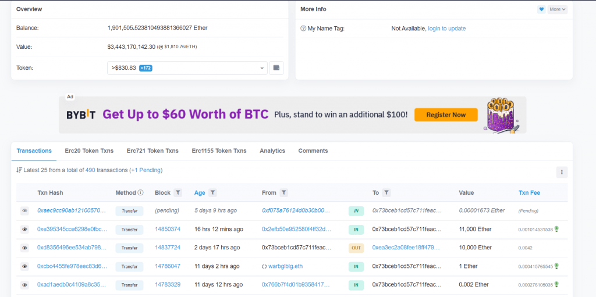This screenshot has width=596, height=297.
Task: Click the Block column filter icon
Action: coord(178,192)
